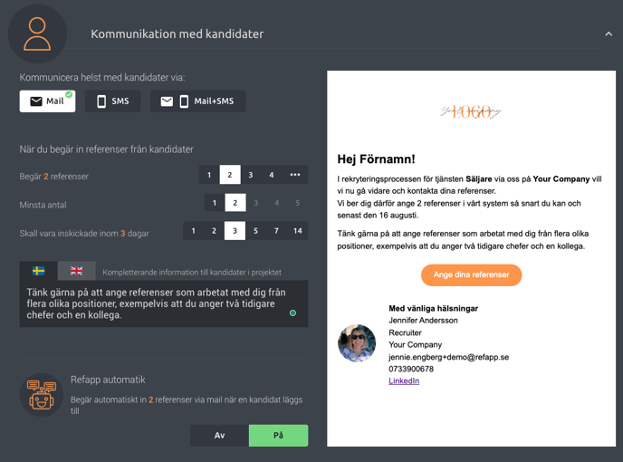Viewport: 623px width, 462px height.
Task: Open the LinkedIn link in signature
Action: (x=404, y=380)
